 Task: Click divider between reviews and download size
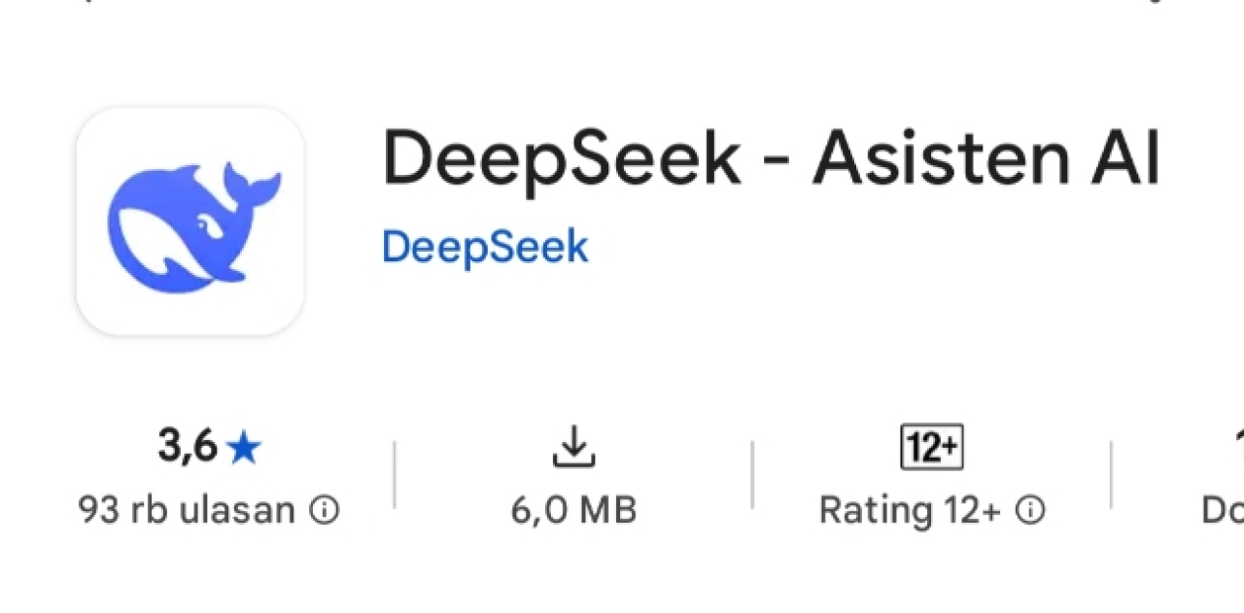pos(395,475)
